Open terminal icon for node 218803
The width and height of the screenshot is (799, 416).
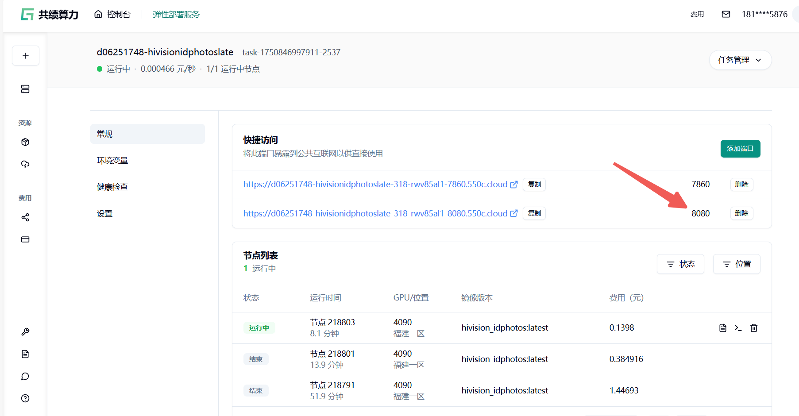point(738,328)
